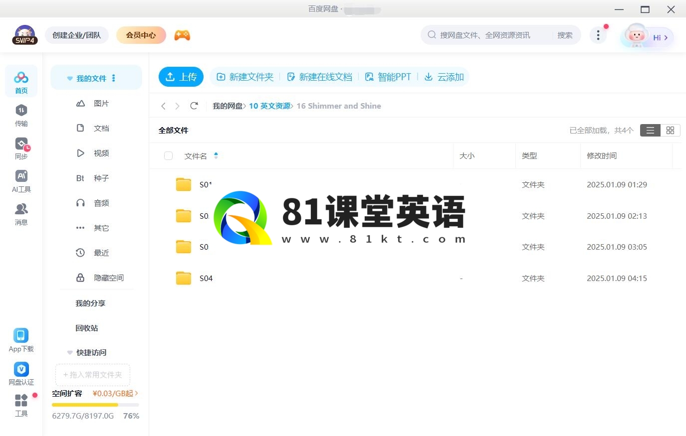Switch to grid thumbnail view
The width and height of the screenshot is (686, 436).
click(670, 130)
